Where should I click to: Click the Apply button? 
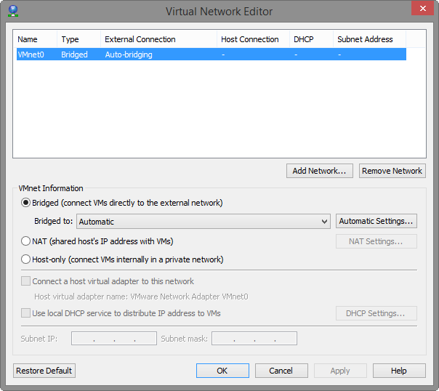(340, 371)
